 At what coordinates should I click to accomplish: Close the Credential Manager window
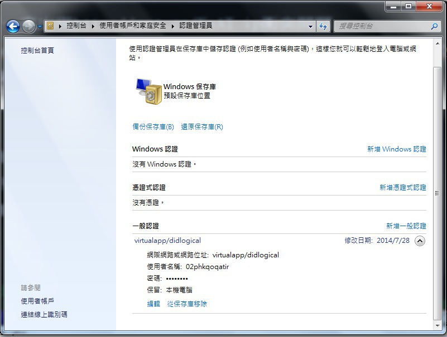coord(429,6)
